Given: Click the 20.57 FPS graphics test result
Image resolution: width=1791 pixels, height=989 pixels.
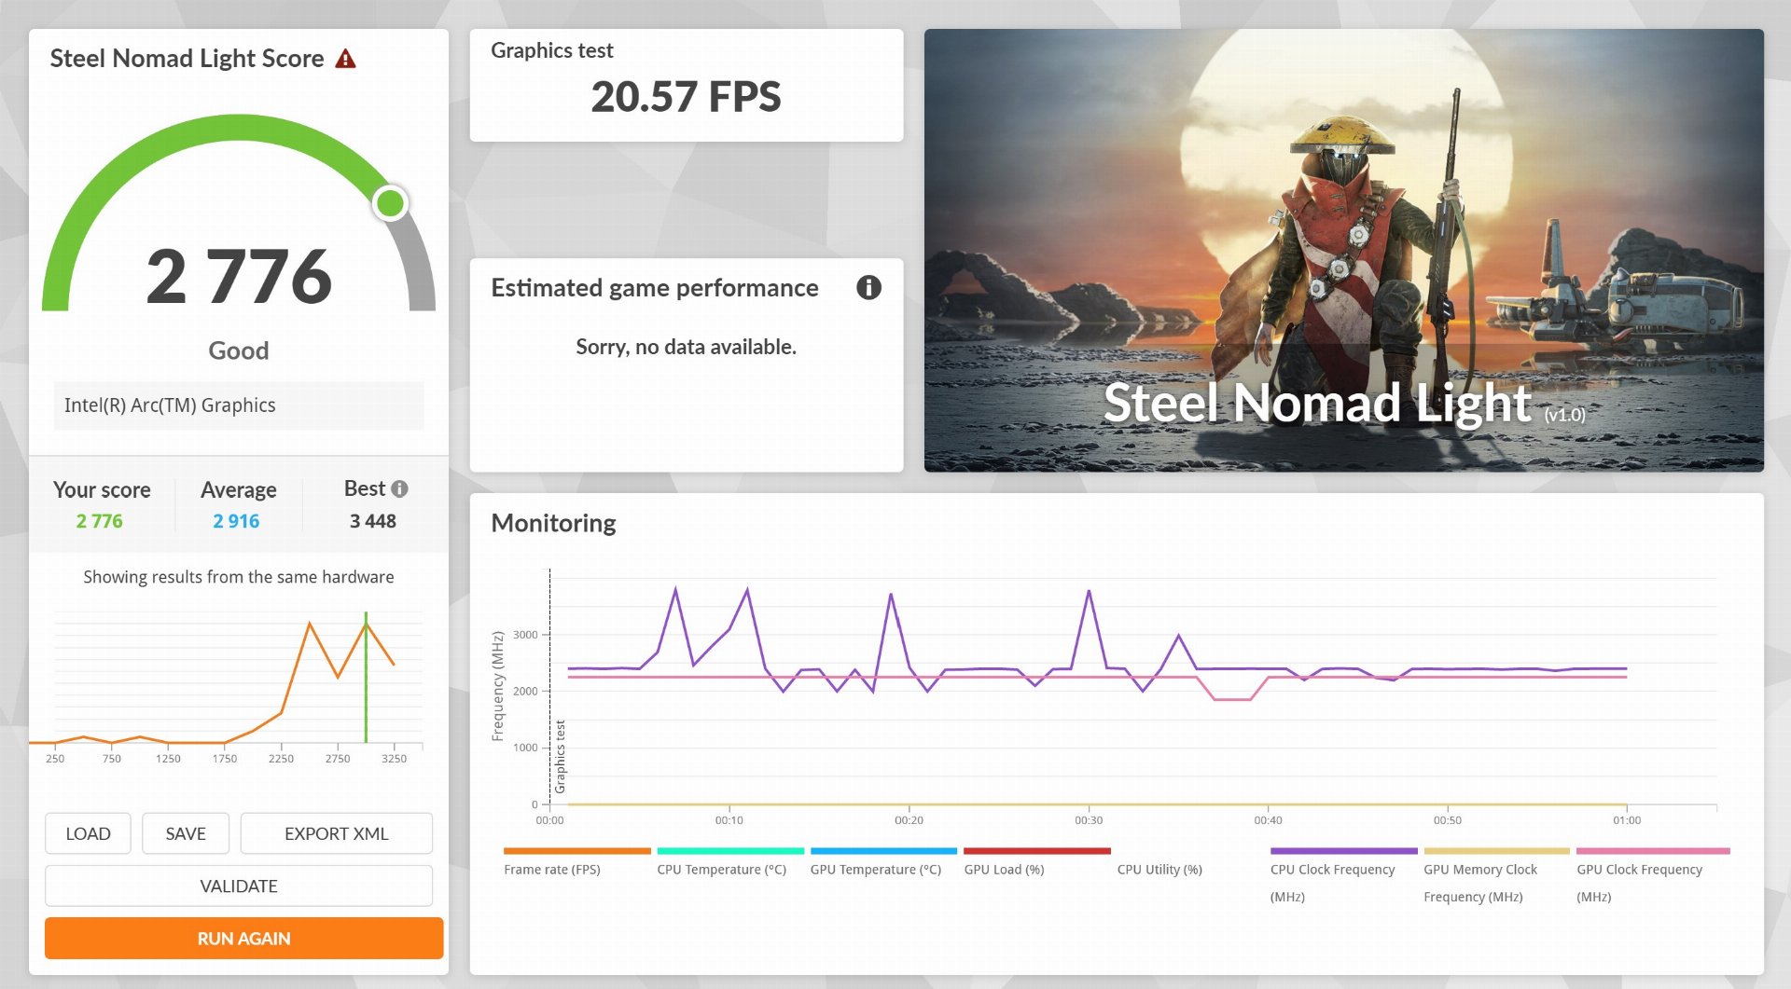Looking at the screenshot, I should (x=686, y=97).
